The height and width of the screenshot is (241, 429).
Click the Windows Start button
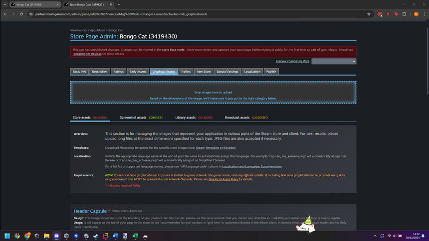7,236
